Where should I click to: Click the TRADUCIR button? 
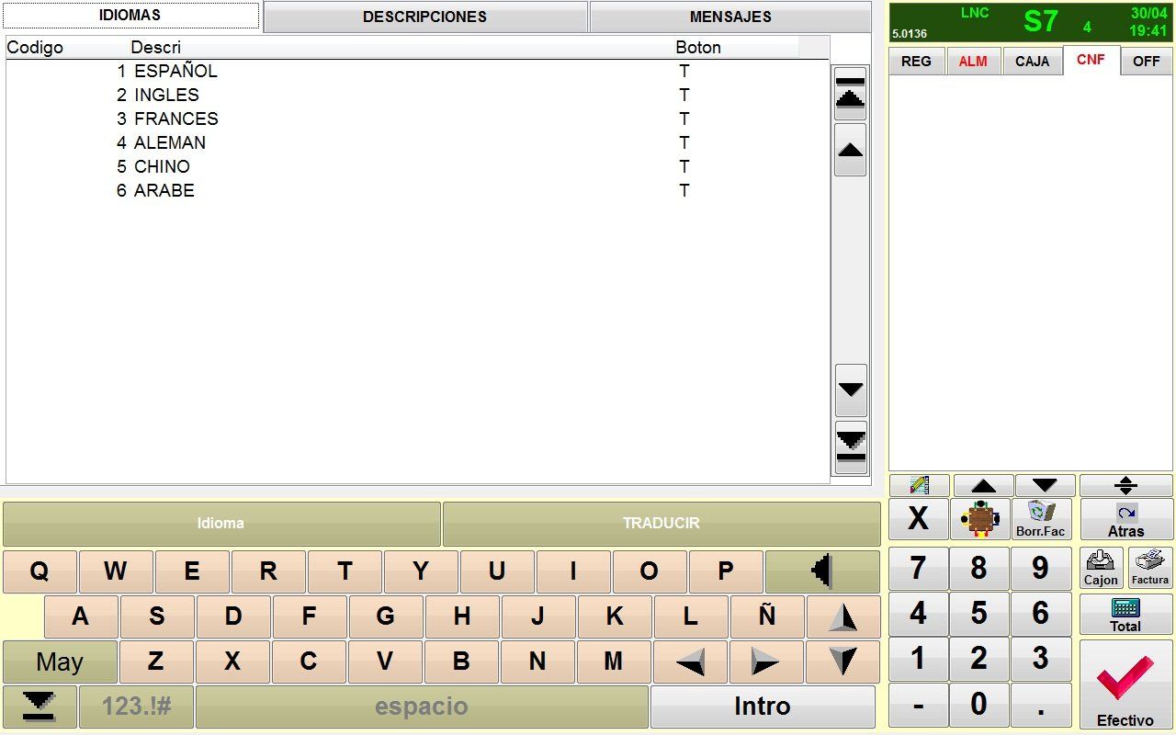661,524
